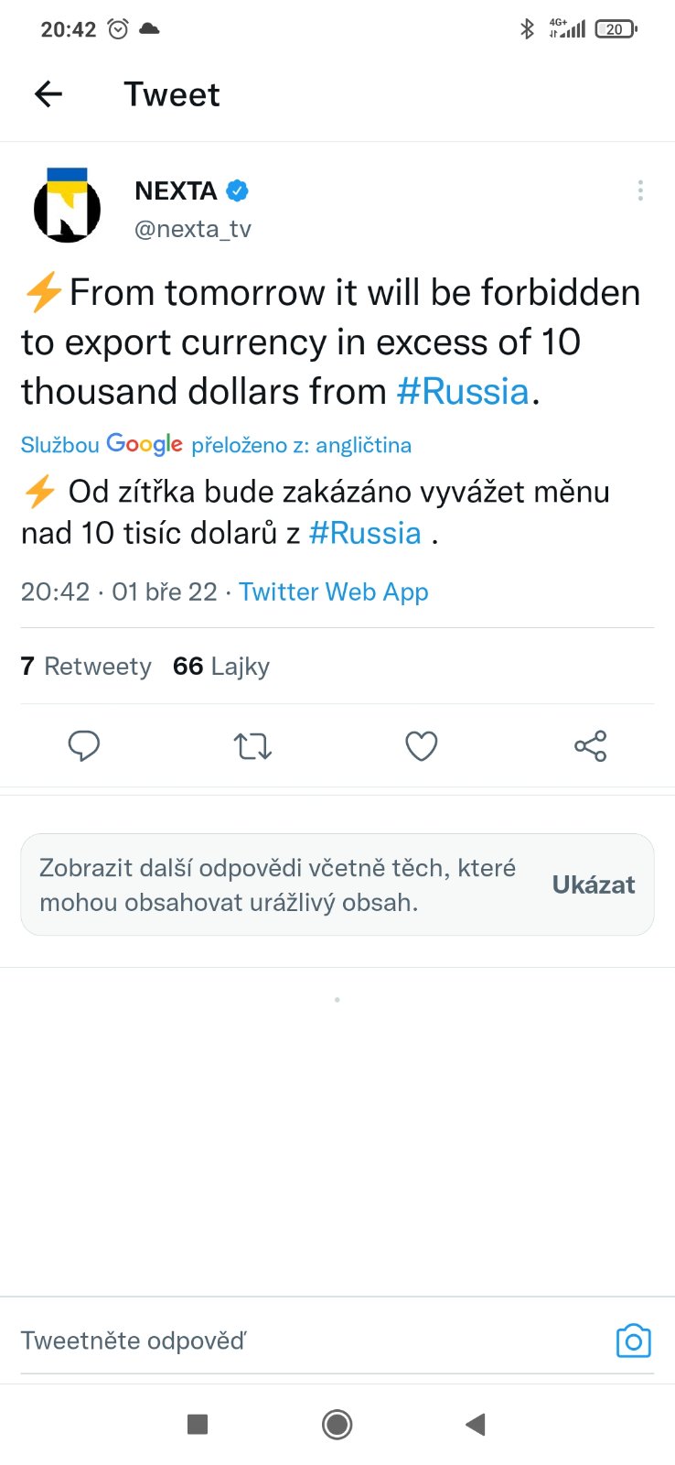675x1465 pixels.
Task: Open the #Russia hashtag in original tweet
Action: click(x=463, y=392)
